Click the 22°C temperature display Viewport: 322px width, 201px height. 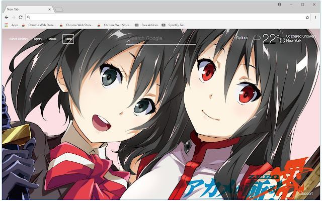tap(274, 39)
